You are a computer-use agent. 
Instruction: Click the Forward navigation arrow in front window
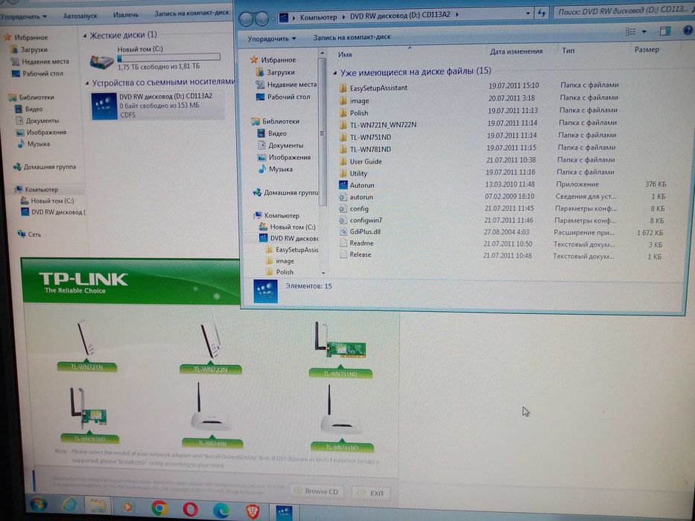click(x=262, y=18)
